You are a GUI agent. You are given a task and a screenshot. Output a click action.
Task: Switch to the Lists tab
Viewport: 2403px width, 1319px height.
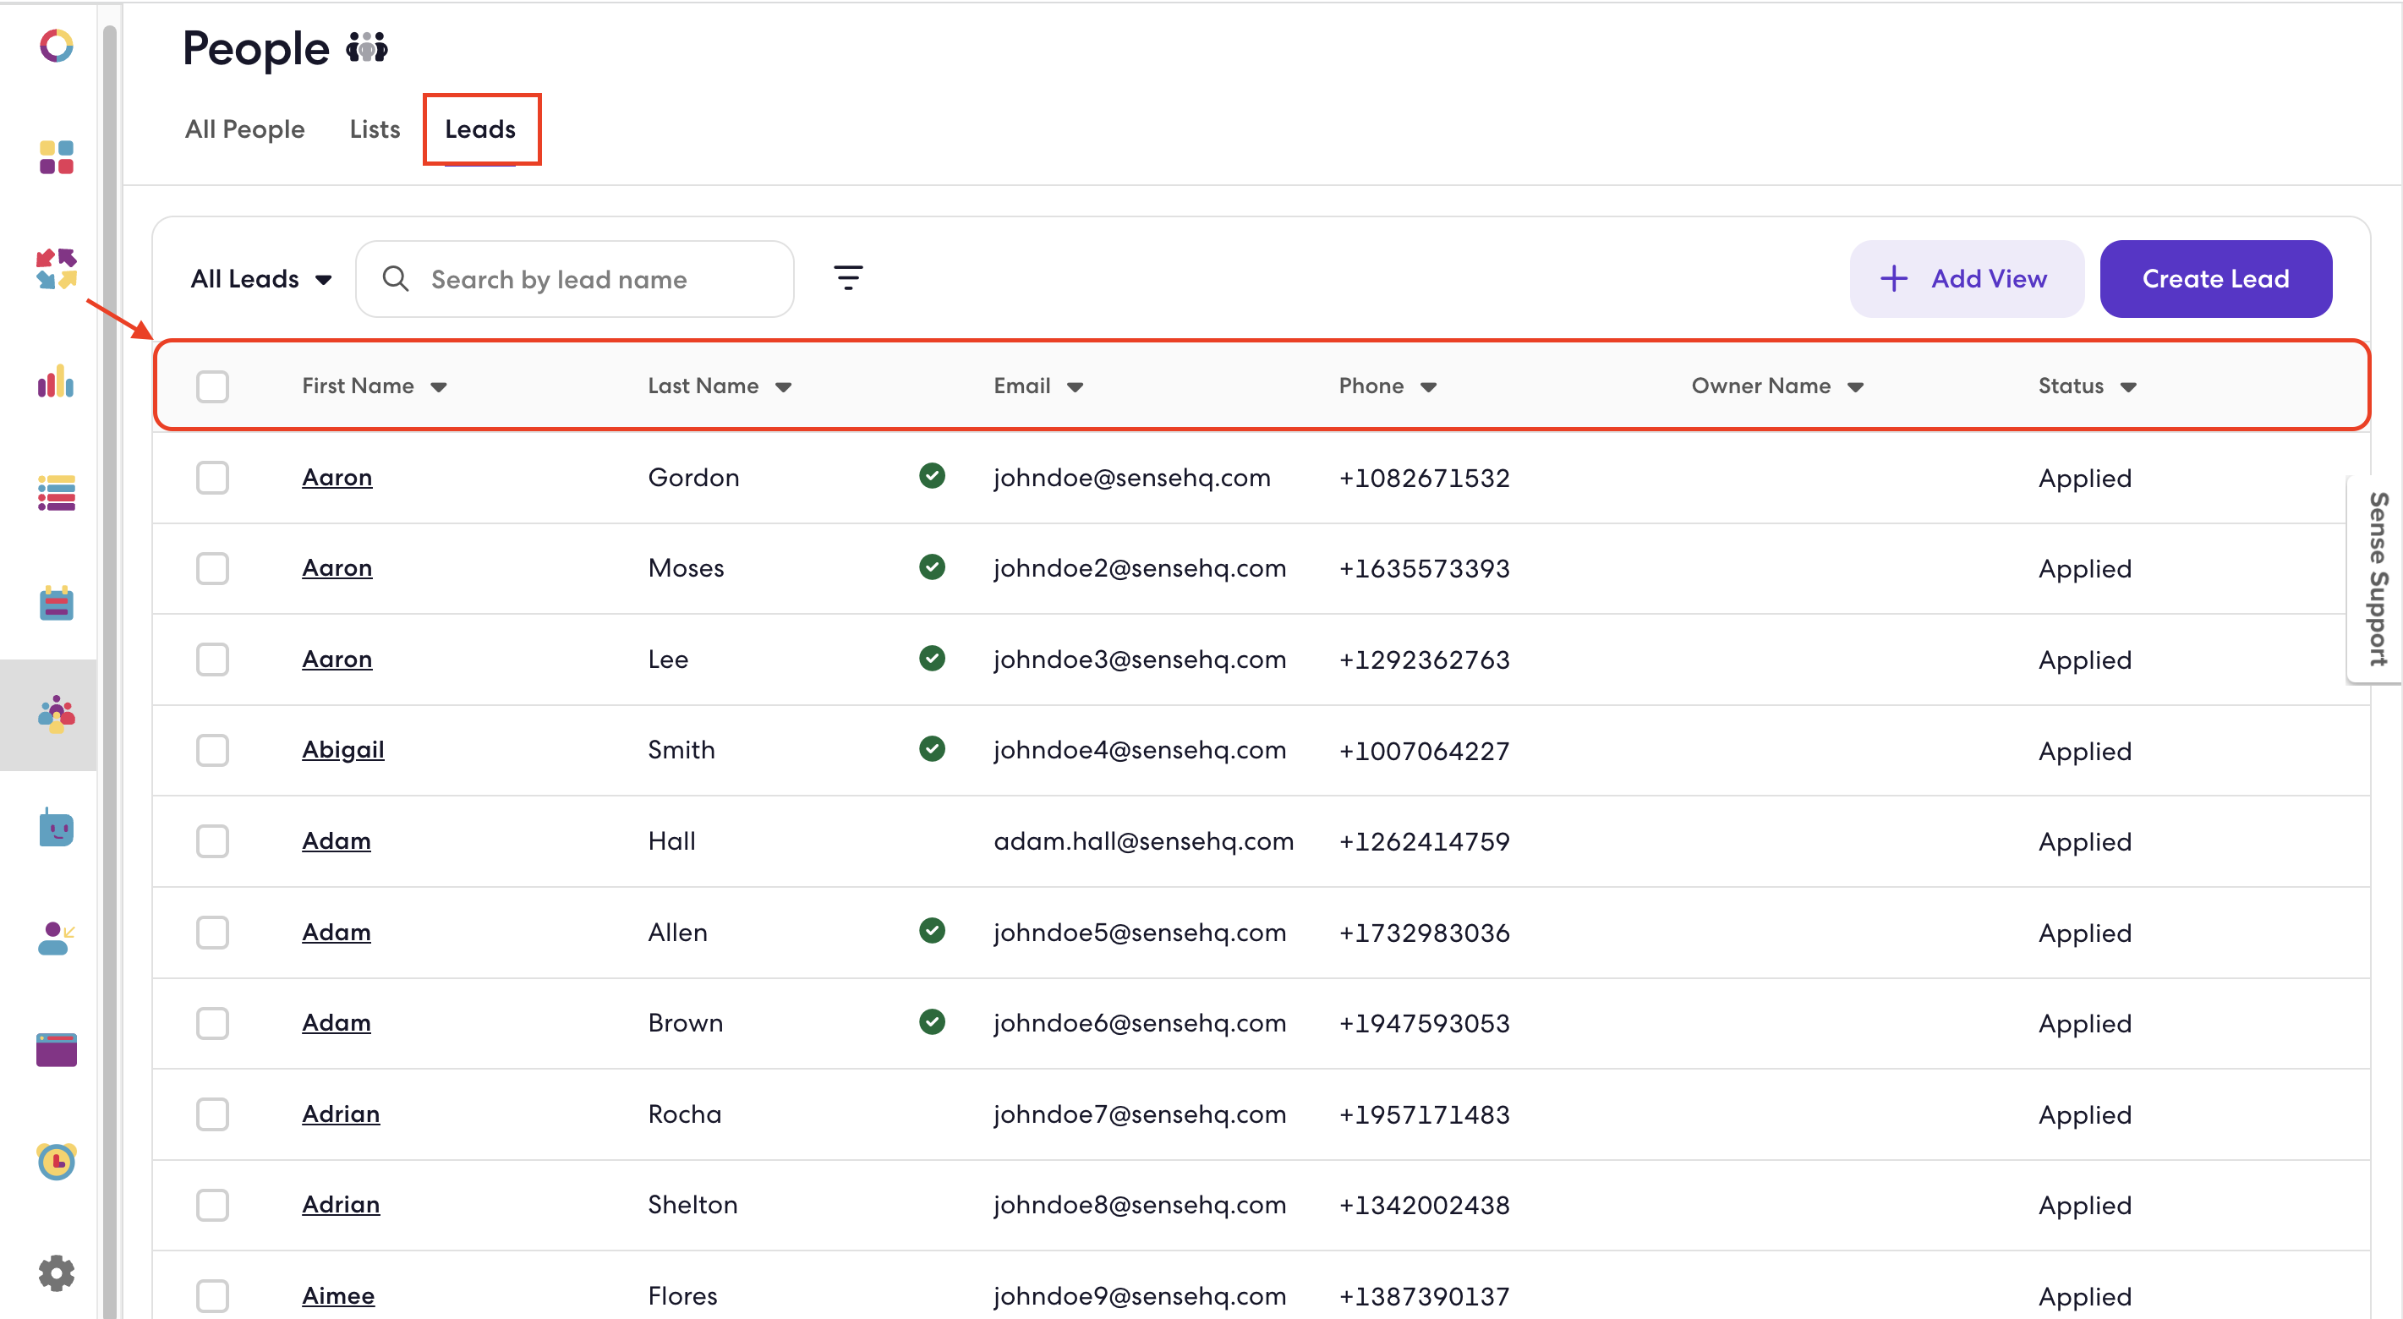pos(374,129)
